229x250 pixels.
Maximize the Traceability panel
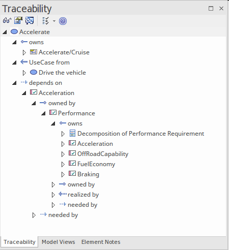tap(211, 9)
